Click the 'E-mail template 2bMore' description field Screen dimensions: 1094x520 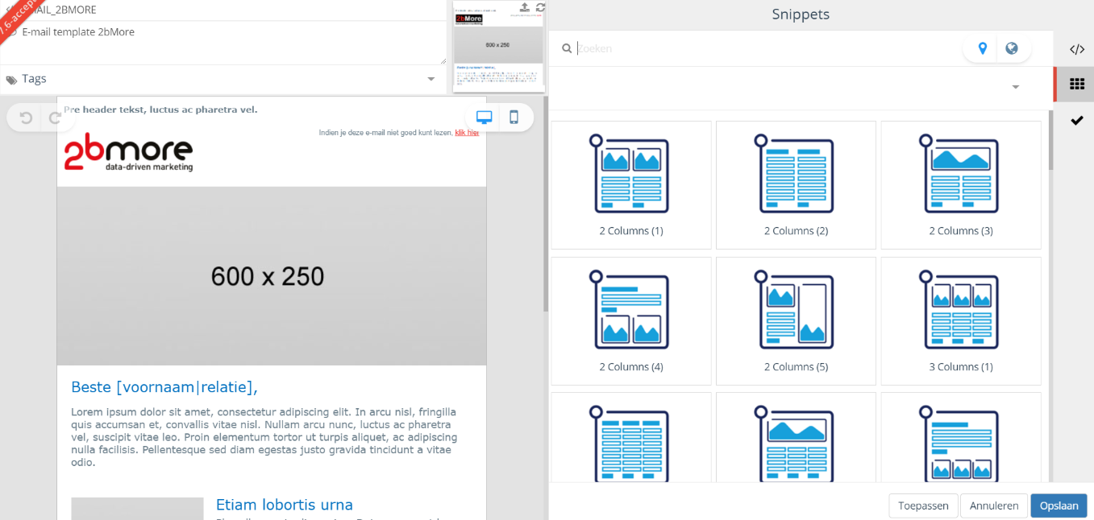click(x=223, y=43)
